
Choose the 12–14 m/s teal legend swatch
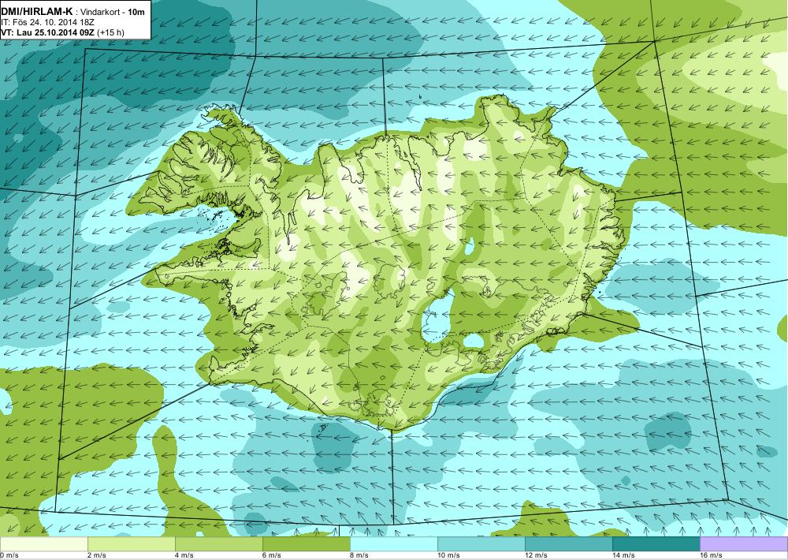(569, 544)
